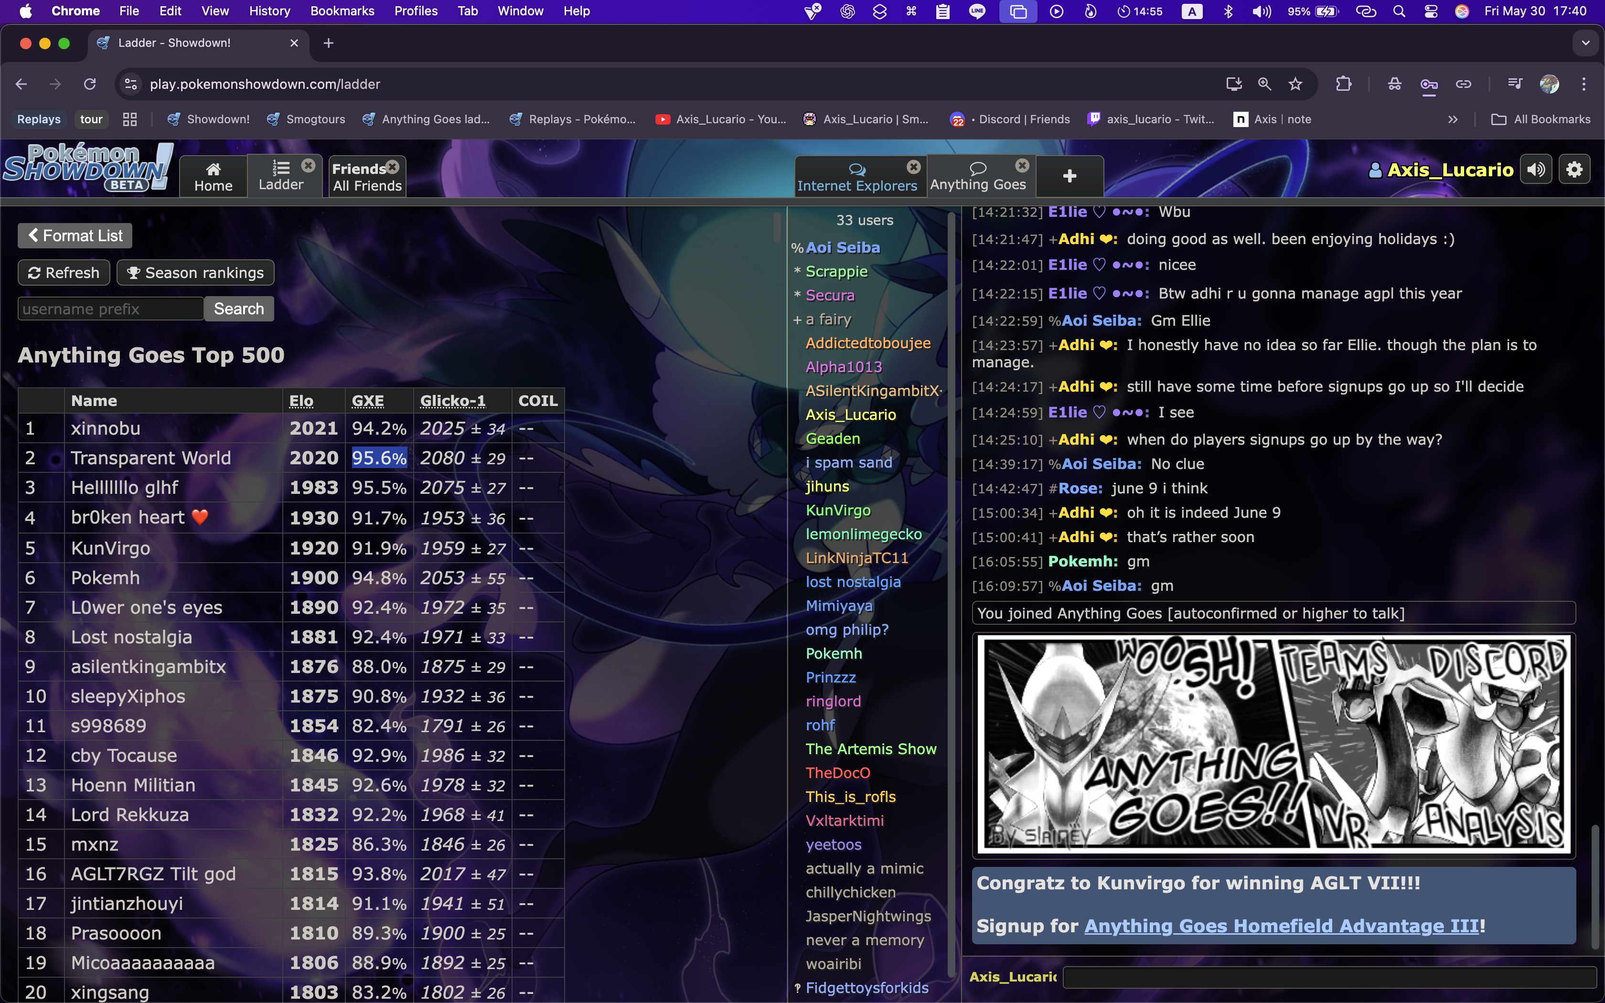Open Chrome three-dot menu
Screen dimensions: 1605x1003
1584,84
